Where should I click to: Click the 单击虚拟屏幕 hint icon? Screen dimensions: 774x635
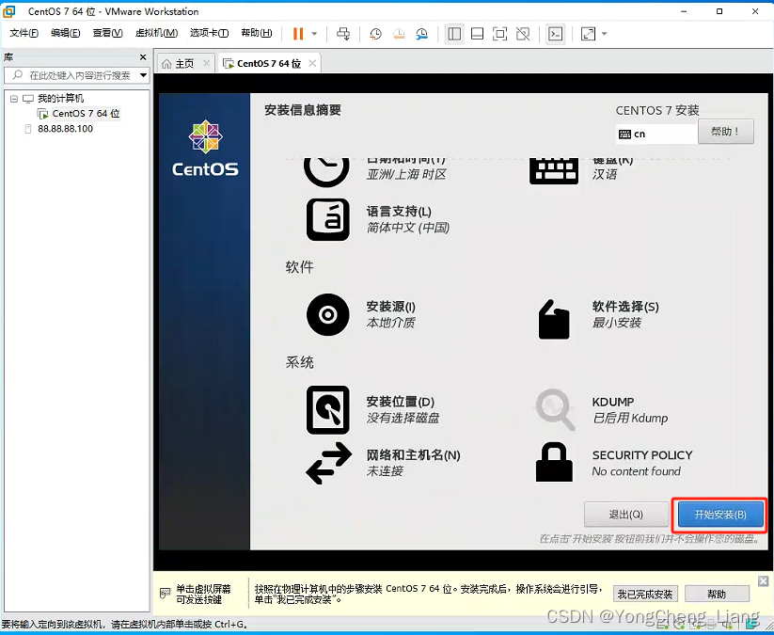click(x=166, y=593)
